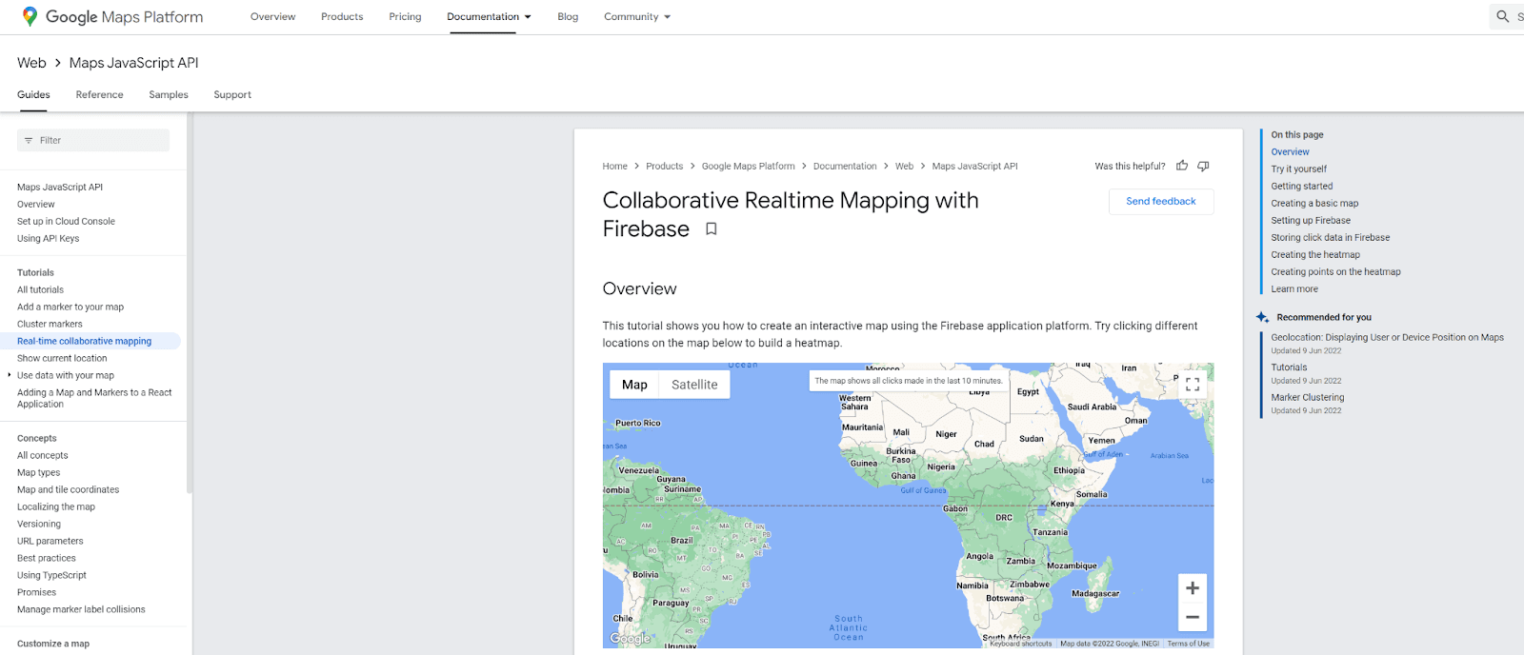Image resolution: width=1524 pixels, height=655 pixels.
Task: Open Geolocation recommended article
Action: click(1387, 338)
